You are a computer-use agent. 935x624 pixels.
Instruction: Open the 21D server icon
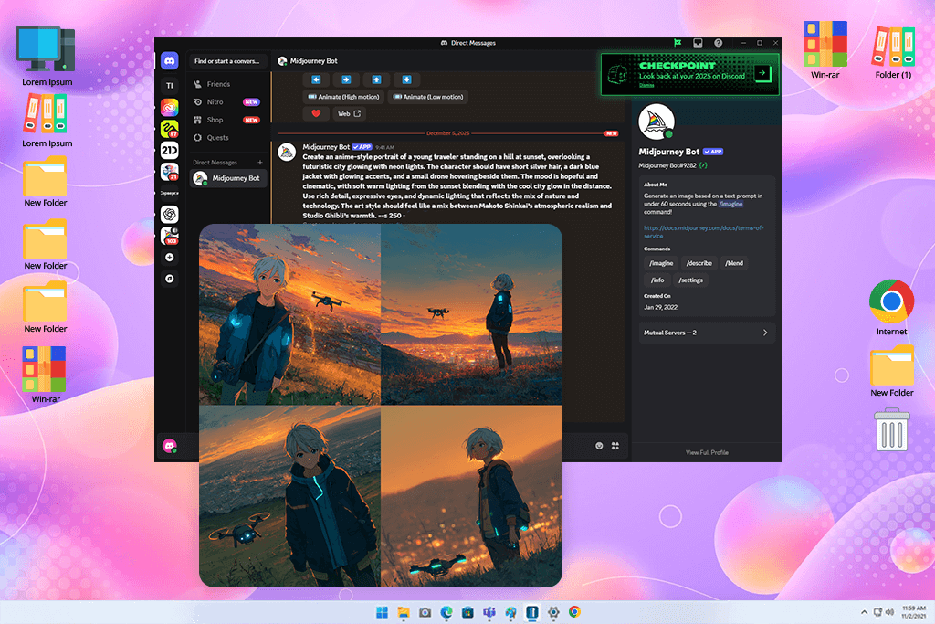click(169, 151)
